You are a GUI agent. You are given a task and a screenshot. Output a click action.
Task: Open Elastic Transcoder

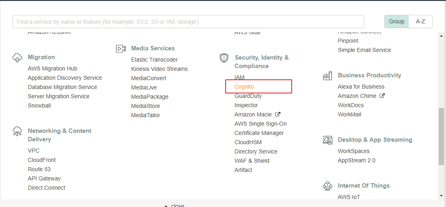154,60
